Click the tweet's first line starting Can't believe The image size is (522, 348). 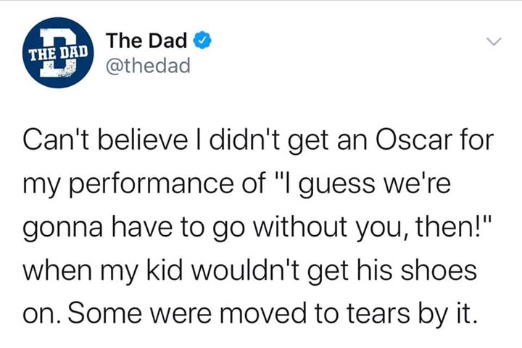click(258, 141)
